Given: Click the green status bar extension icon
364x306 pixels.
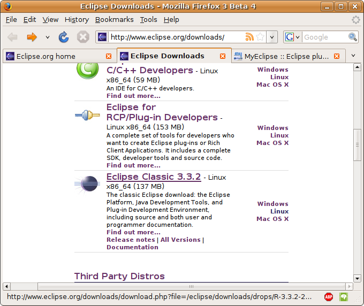Looking at the screenshot, I should 344,297.
